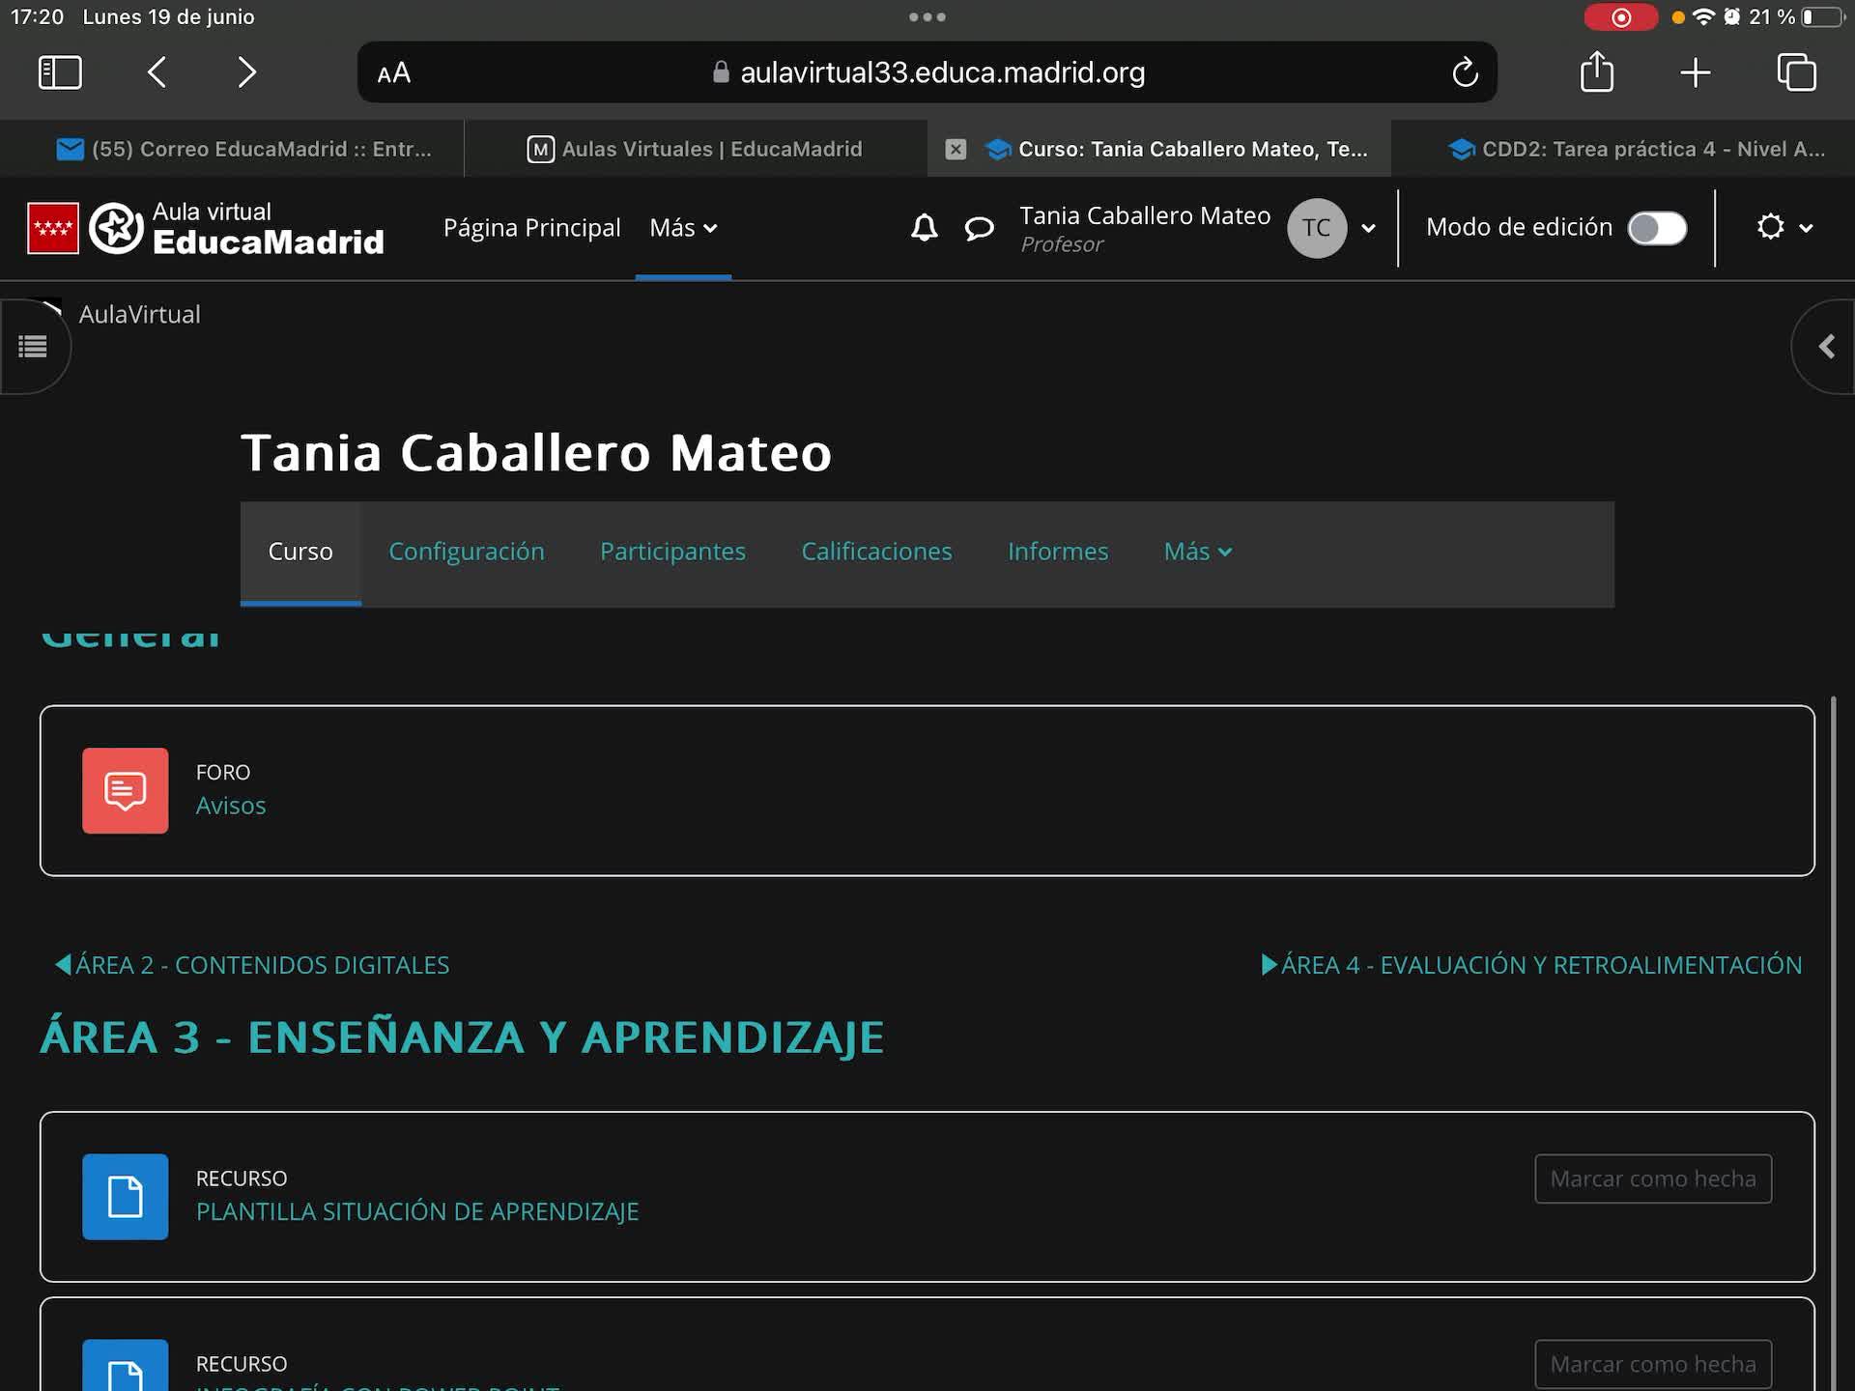1855x1391 pixels.
Task: Open the messaging speech bubble icon
Action: (979, 228)
